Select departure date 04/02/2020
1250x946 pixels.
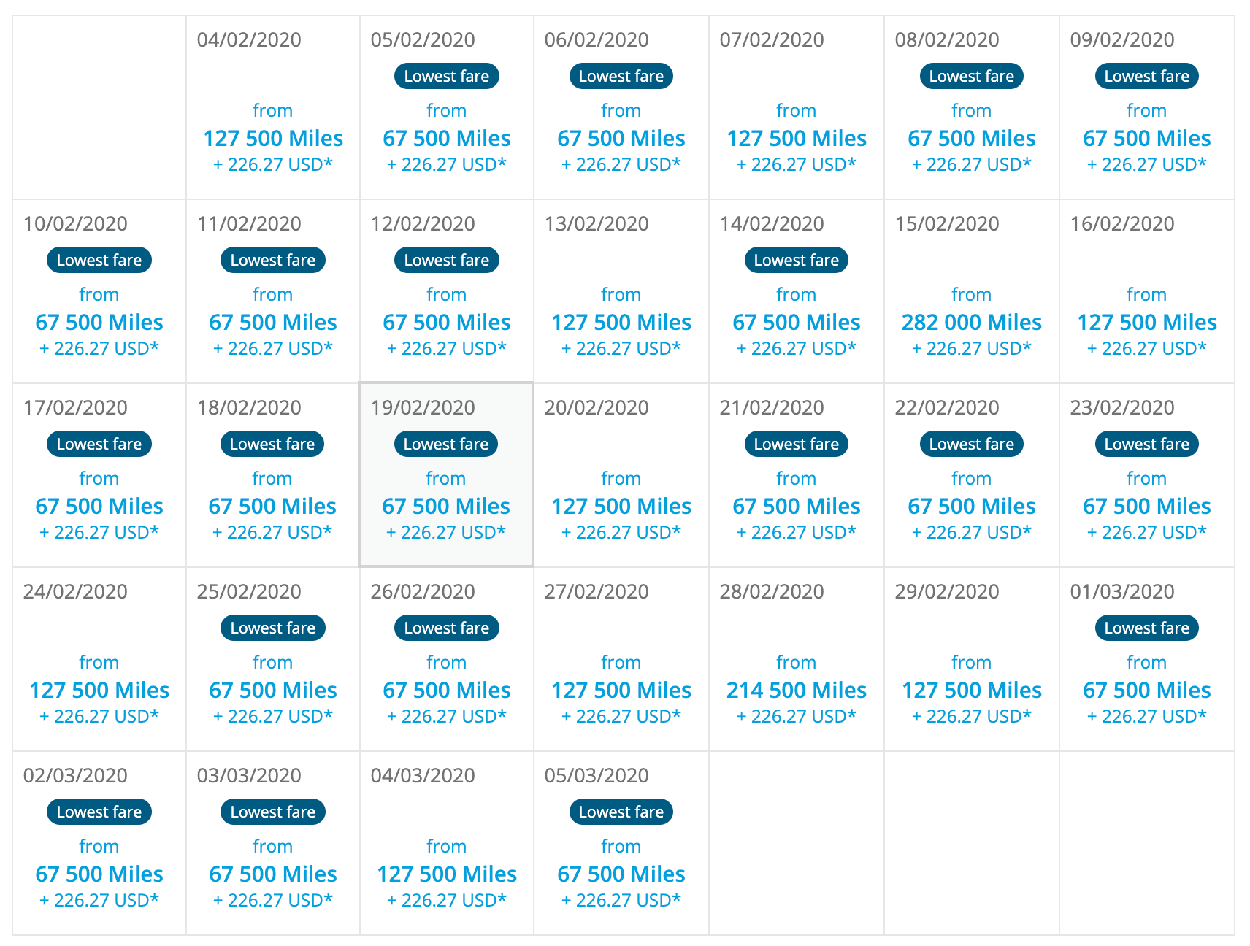pyautogui.click(x=272, y=108)
